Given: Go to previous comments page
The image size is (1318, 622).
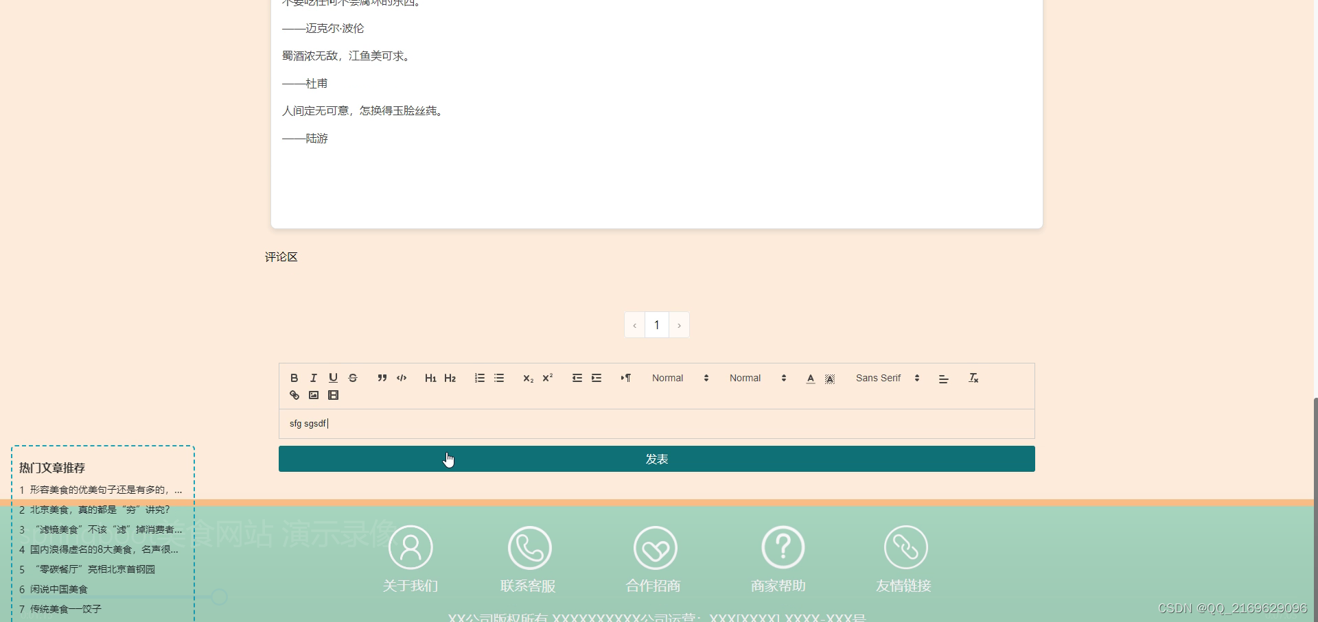Looking at the screenshot, I should pos(635,325).
